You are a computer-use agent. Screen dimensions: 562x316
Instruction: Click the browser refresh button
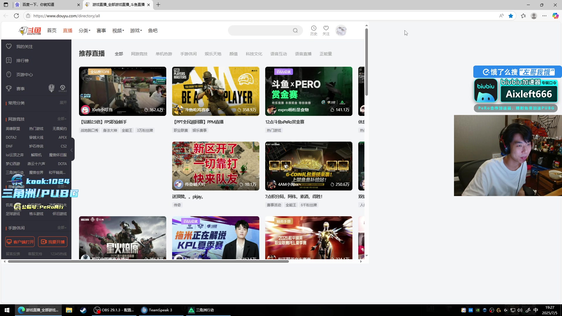tap(16, 16)
